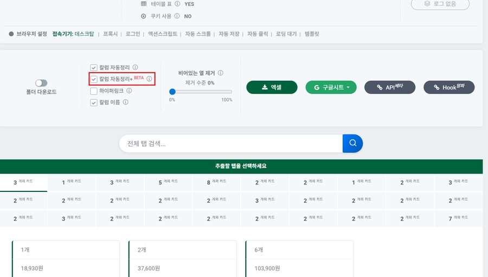The image size is (488, 277).
Task: Toggle the 폴더 다운로드 switch
Action: point(41,83)
